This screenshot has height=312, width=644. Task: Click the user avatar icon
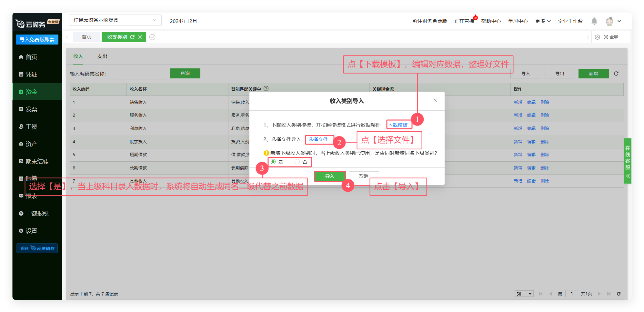(x=609, y=21)
